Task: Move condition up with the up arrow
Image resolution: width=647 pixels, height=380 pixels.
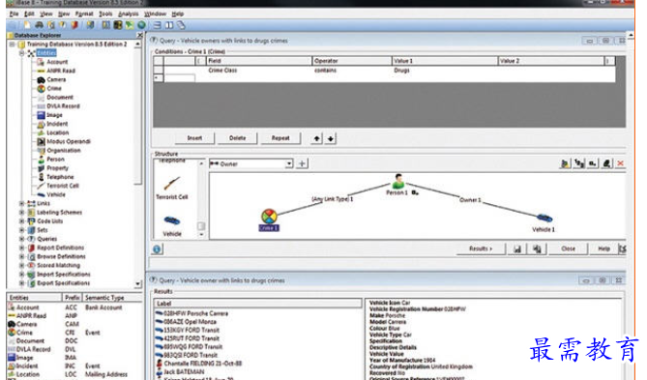Action: pyautogui.click(x=316, y=138)
